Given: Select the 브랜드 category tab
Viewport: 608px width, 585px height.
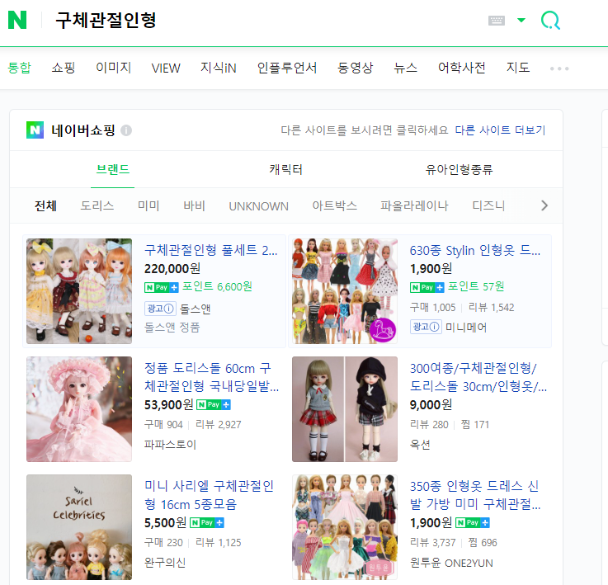Looking at the screenshot, I should [112, 169].
